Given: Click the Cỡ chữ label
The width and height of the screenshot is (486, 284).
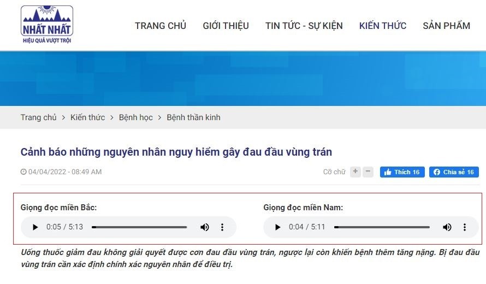Looking at the screenshot, I should (x=334, y=171).
